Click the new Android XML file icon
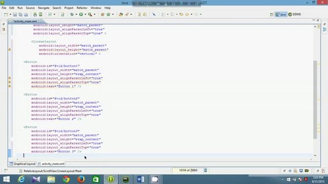 pos(63,14)
